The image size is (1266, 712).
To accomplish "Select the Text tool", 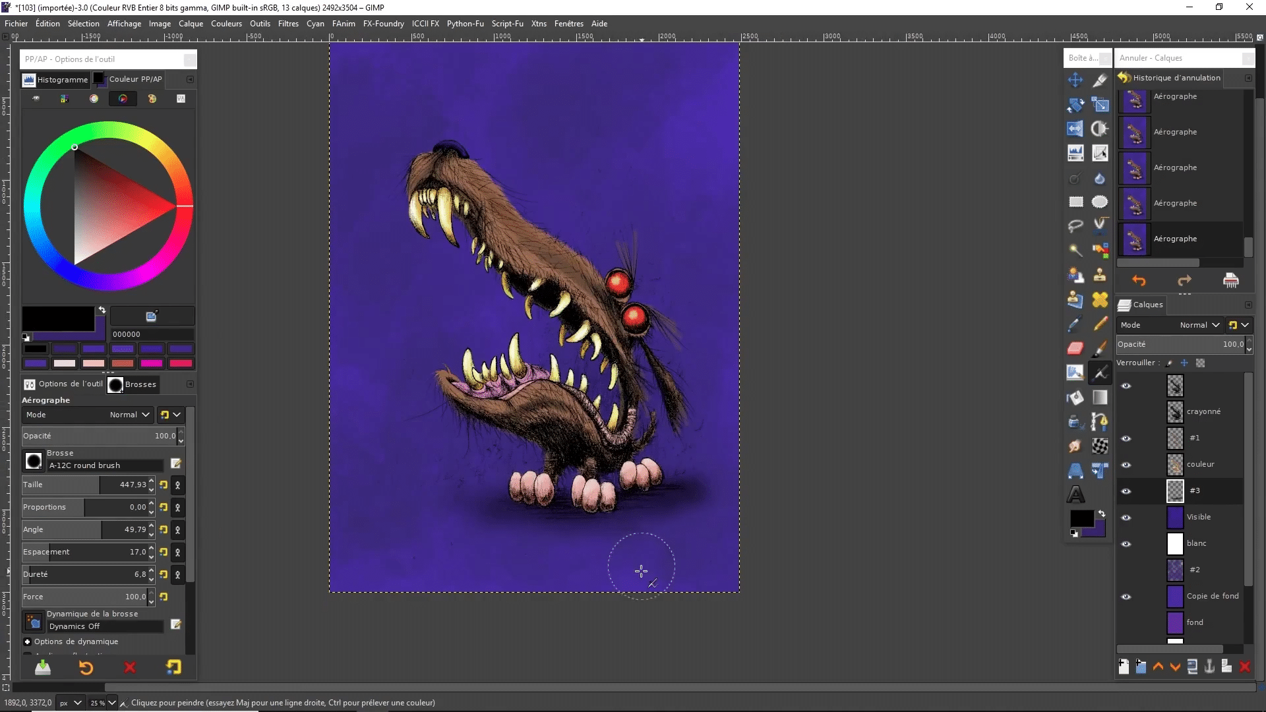I will tap(1075, 494).
